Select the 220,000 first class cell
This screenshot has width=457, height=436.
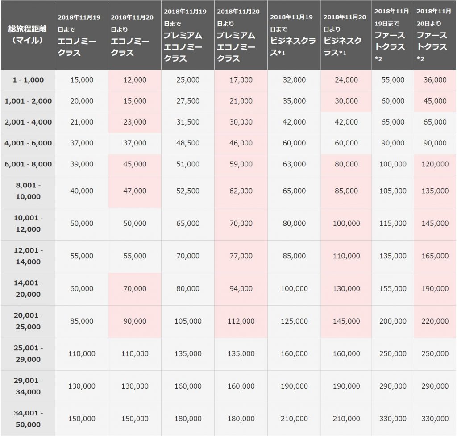tap(435, 321)
